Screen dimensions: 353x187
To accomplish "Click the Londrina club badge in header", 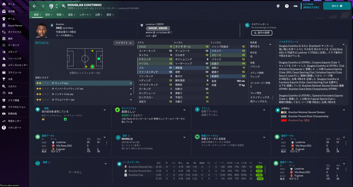I will tap(51, 6).
